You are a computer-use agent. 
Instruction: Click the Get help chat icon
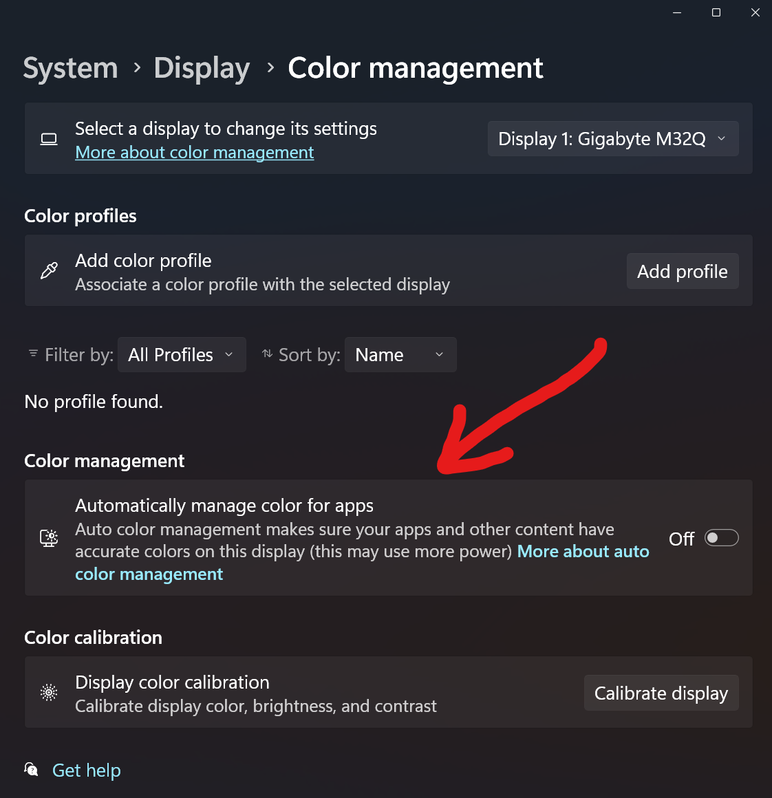tap(31, 770)
